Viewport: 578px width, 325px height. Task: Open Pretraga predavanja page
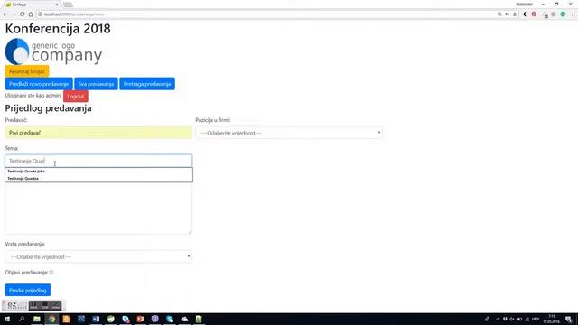pos(147,84)
